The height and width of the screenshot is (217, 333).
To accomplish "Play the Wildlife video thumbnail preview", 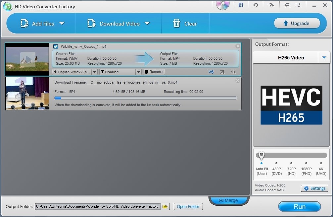I will [x=27, y=59].
